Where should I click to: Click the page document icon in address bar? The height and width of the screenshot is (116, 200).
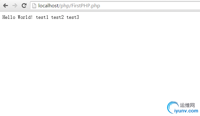click(34, 6)
